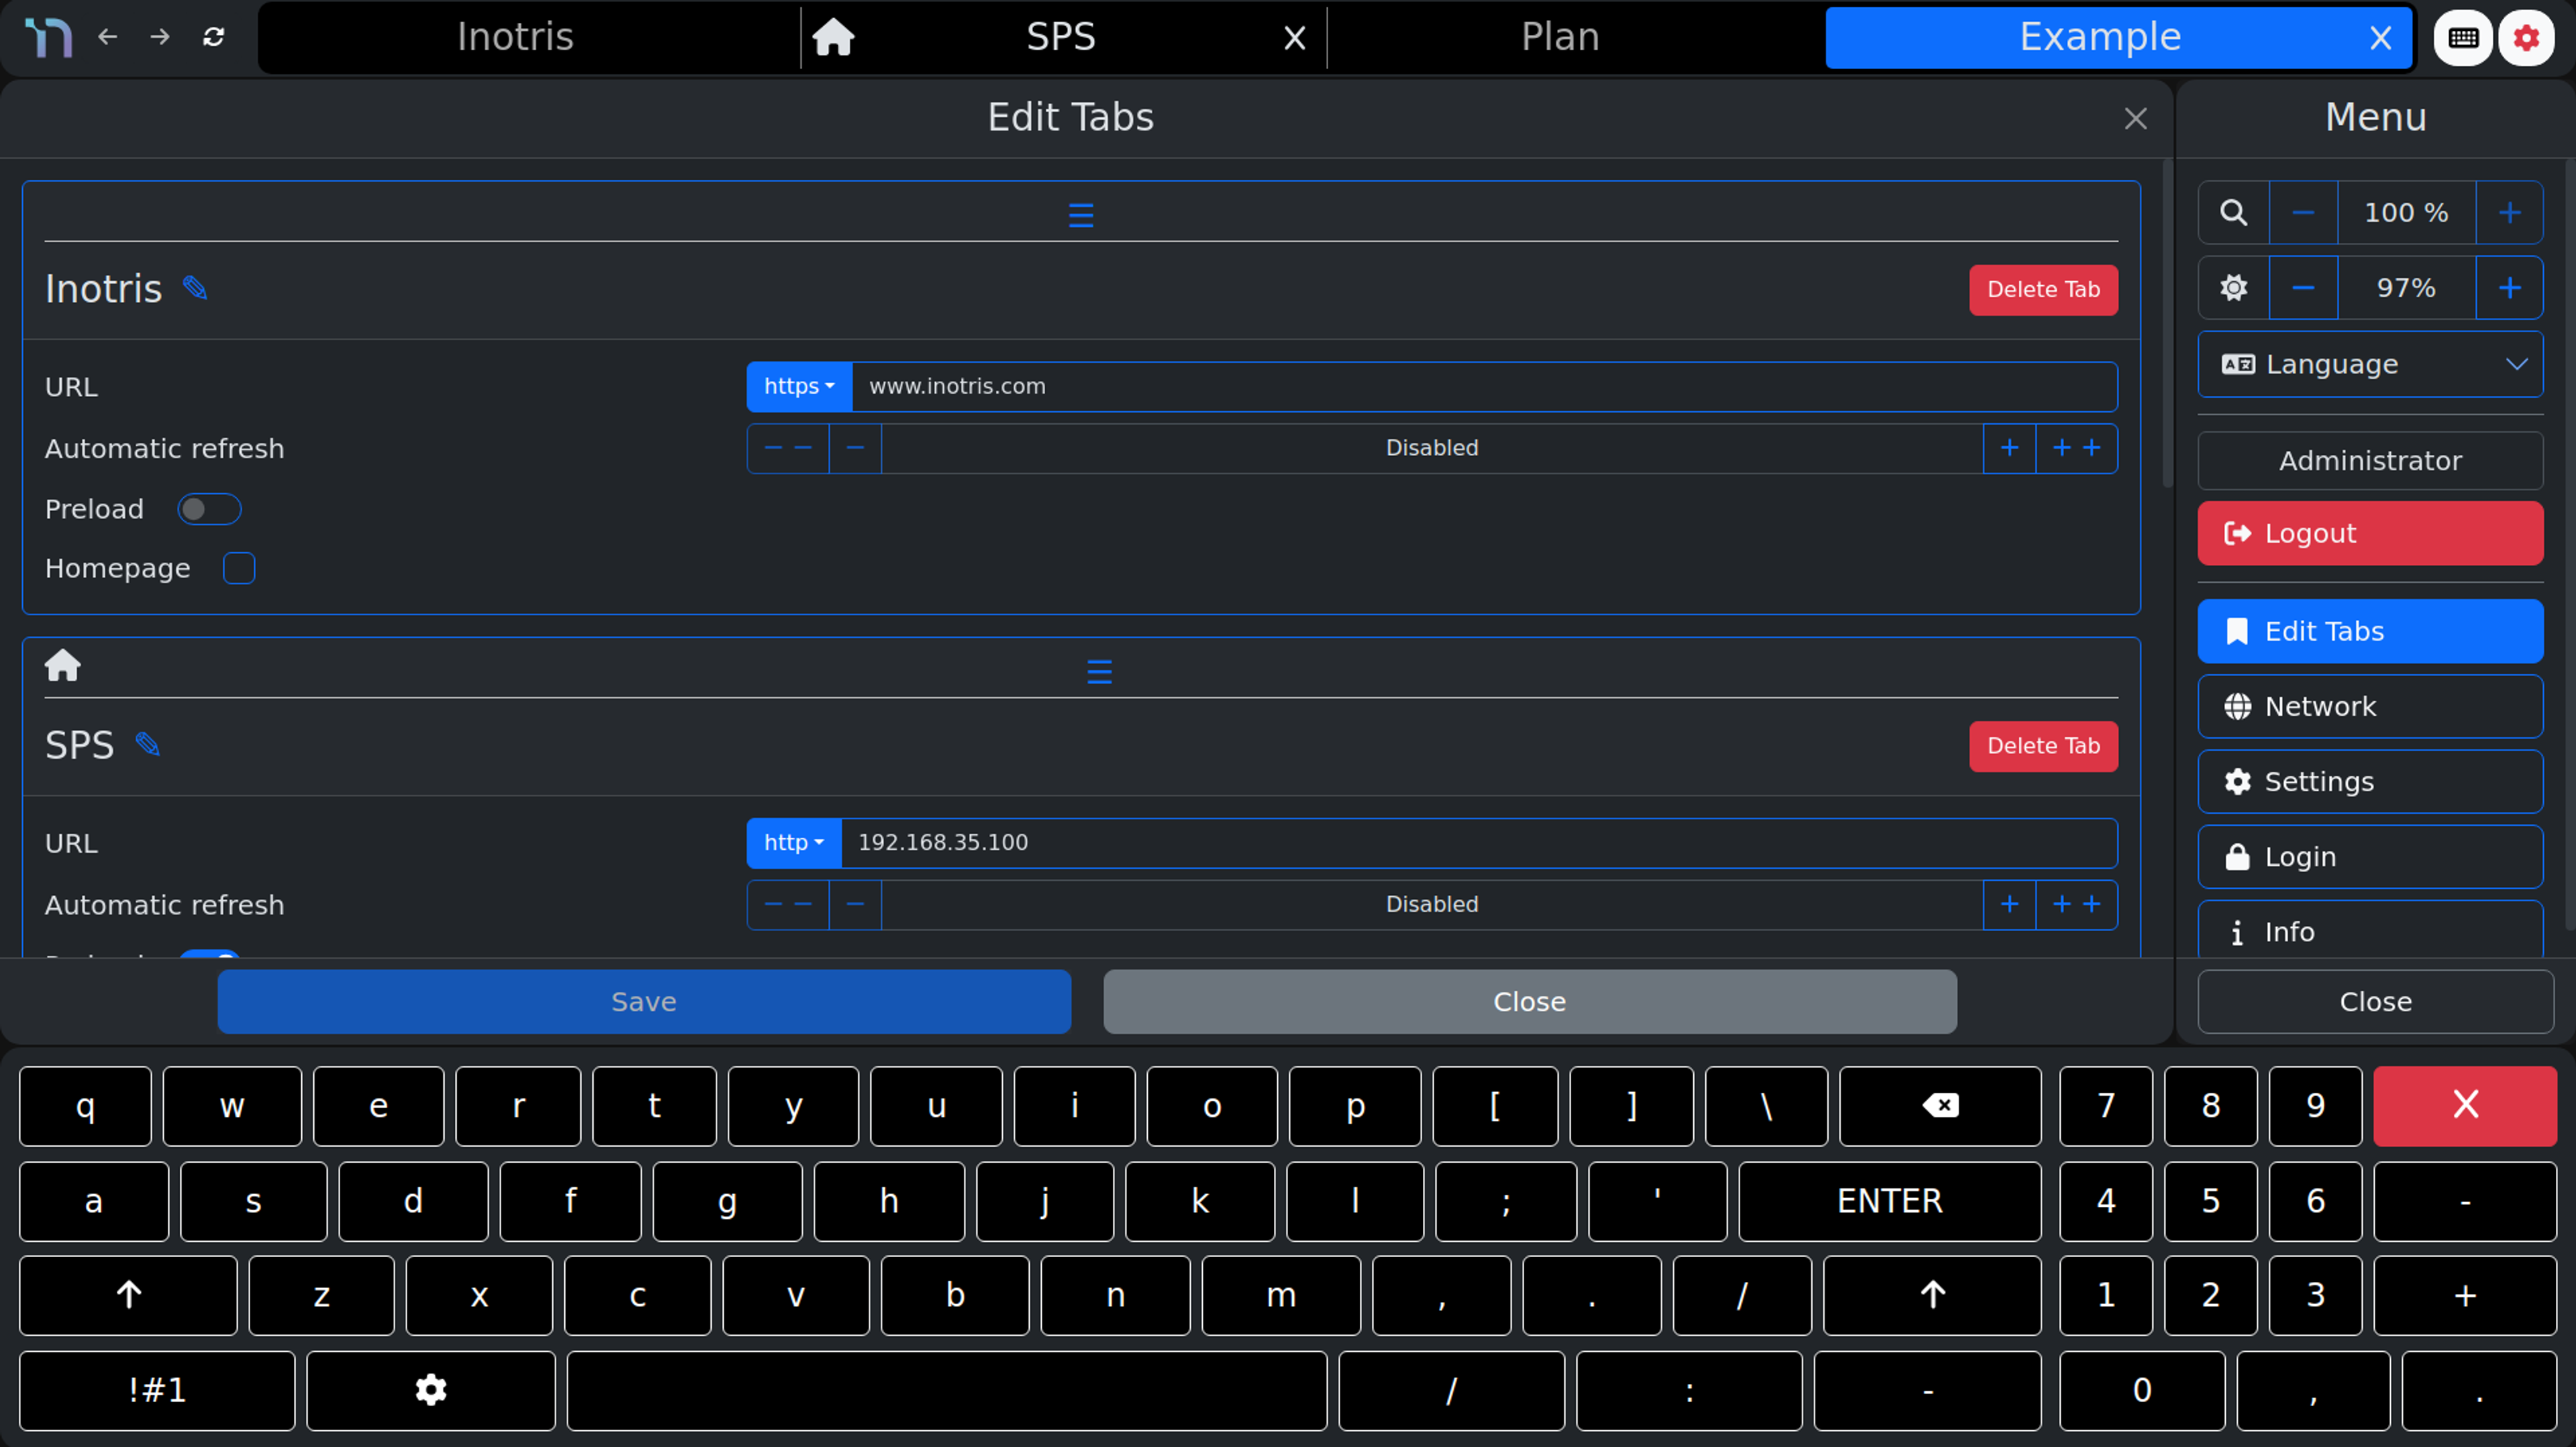
Task: Click the edit pencil beside SPS title
Action: (148, 744)
